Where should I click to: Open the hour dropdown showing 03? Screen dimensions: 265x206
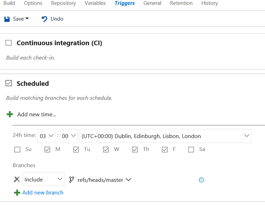click(x=47, y=136)
